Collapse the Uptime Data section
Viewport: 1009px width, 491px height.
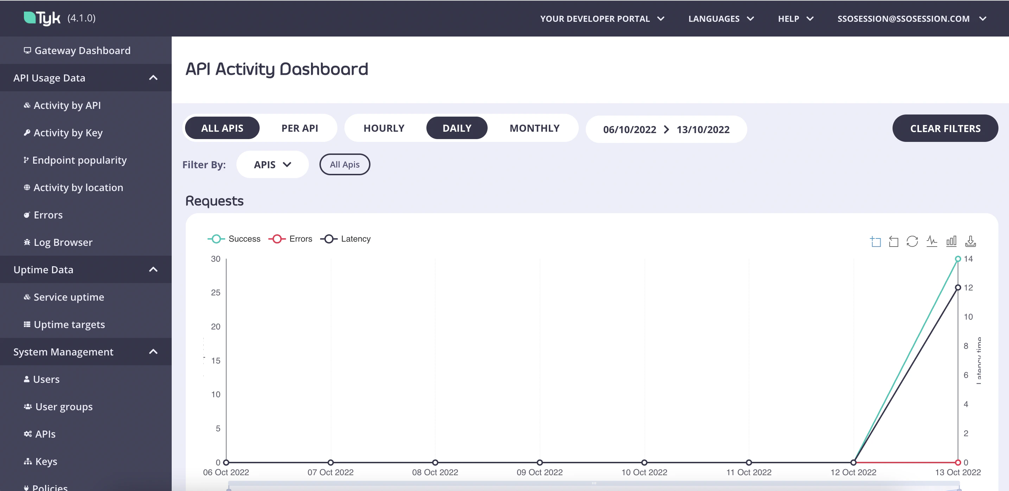pos(153,269)
